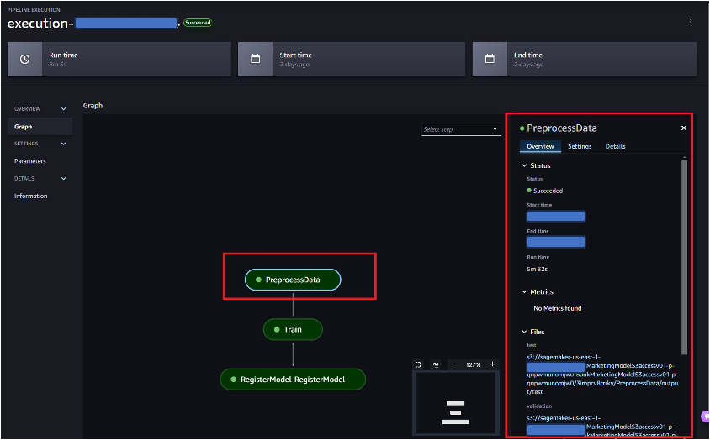Click the test output S3 path link
This screenshot has height=440, width=710.
[x=602, y=375]
